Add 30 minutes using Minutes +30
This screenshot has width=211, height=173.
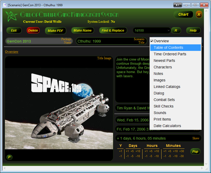(x=182, y=151)
